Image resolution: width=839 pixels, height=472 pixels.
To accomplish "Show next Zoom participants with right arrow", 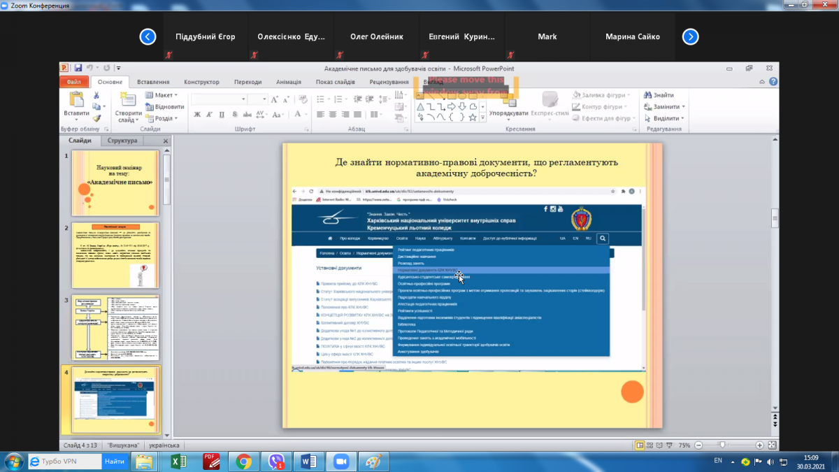I will pyautogui.click(x=690, y=36).
